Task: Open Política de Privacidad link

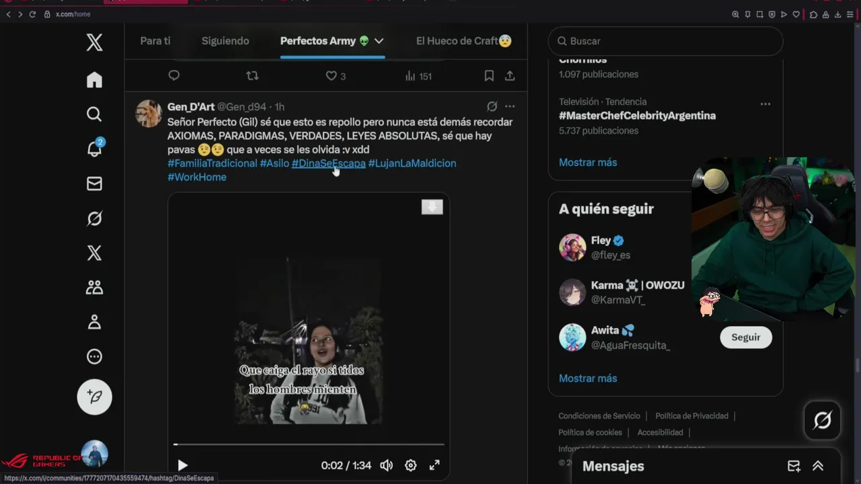Action: tap(691, 416)
